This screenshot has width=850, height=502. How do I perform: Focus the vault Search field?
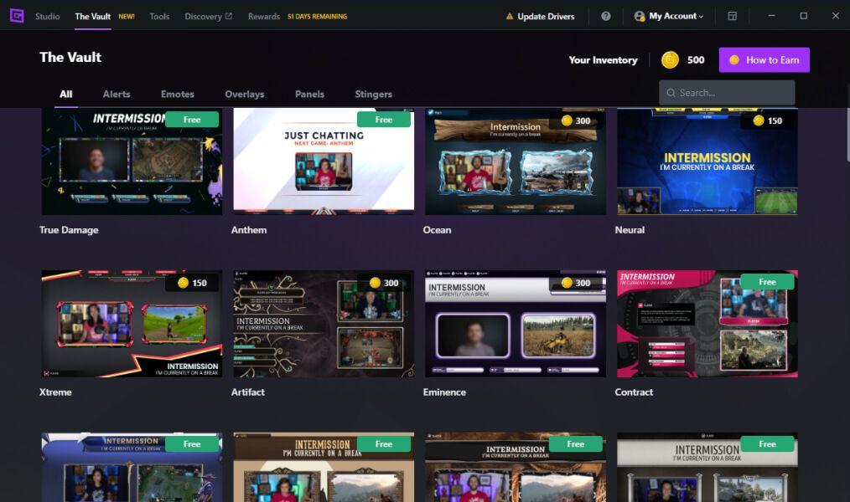pyautogui.click(x=727, y=93)
